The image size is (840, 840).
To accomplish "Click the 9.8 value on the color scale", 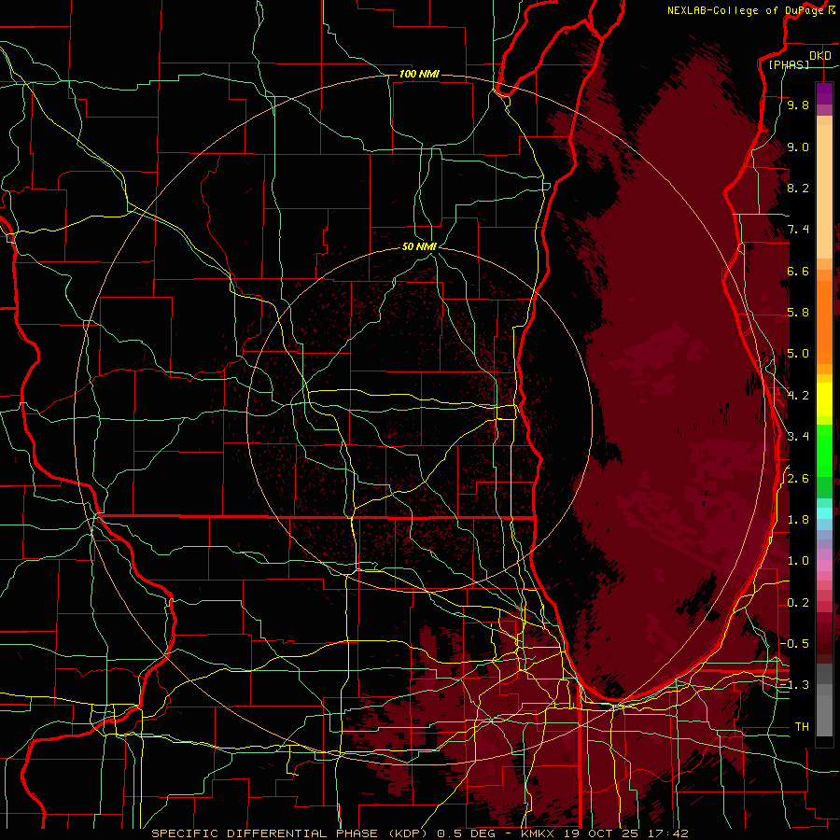I will pyautogui.click(x=798, y=105).
